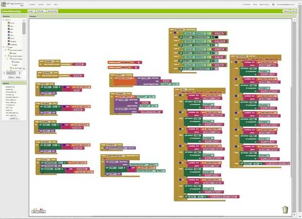Click the white color swatch block
Viewport: 302px width, 219px height.
pyautogui.click(x=216, y=45)
